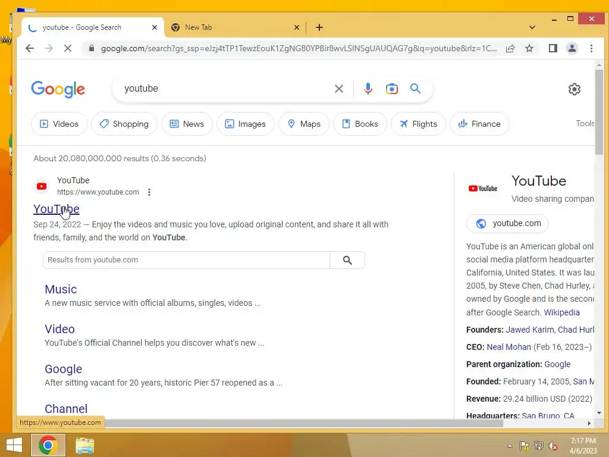
Task: Switch to Maps results
Action: click(304, 124)
